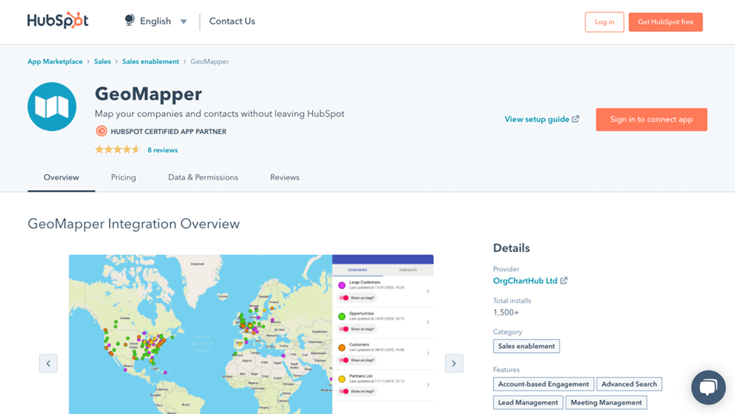735x414 pixels.
Task: Open OrgChartHub Ltd provider link
Action: click(525, 281)
